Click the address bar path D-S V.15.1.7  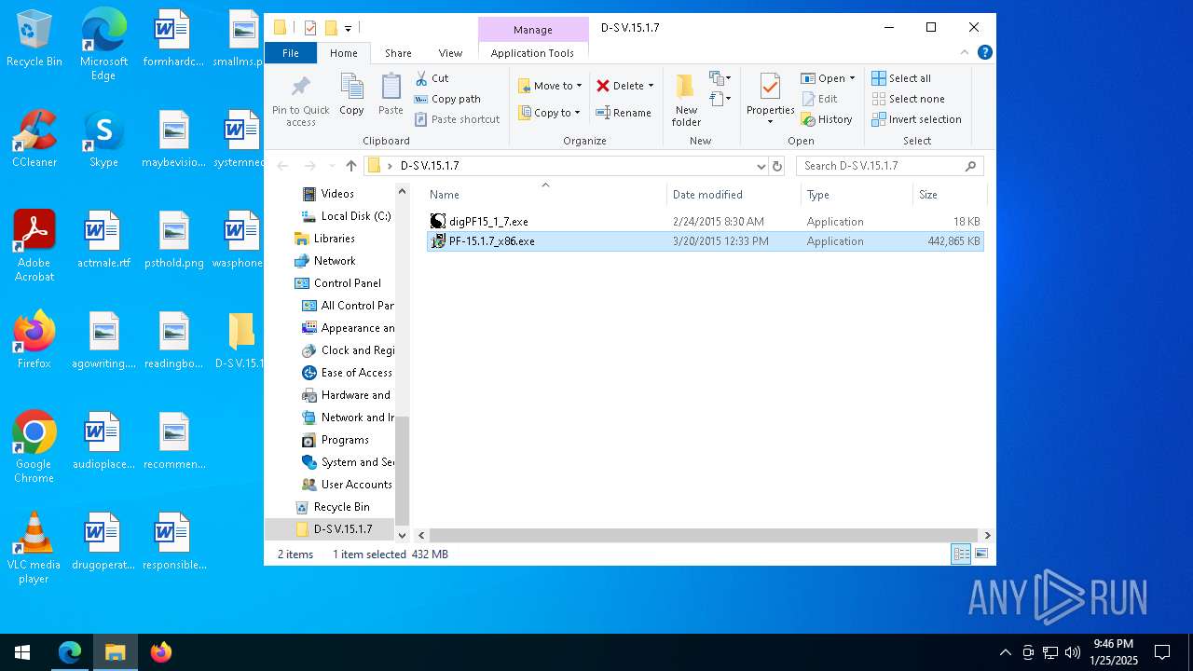point(430,166)
